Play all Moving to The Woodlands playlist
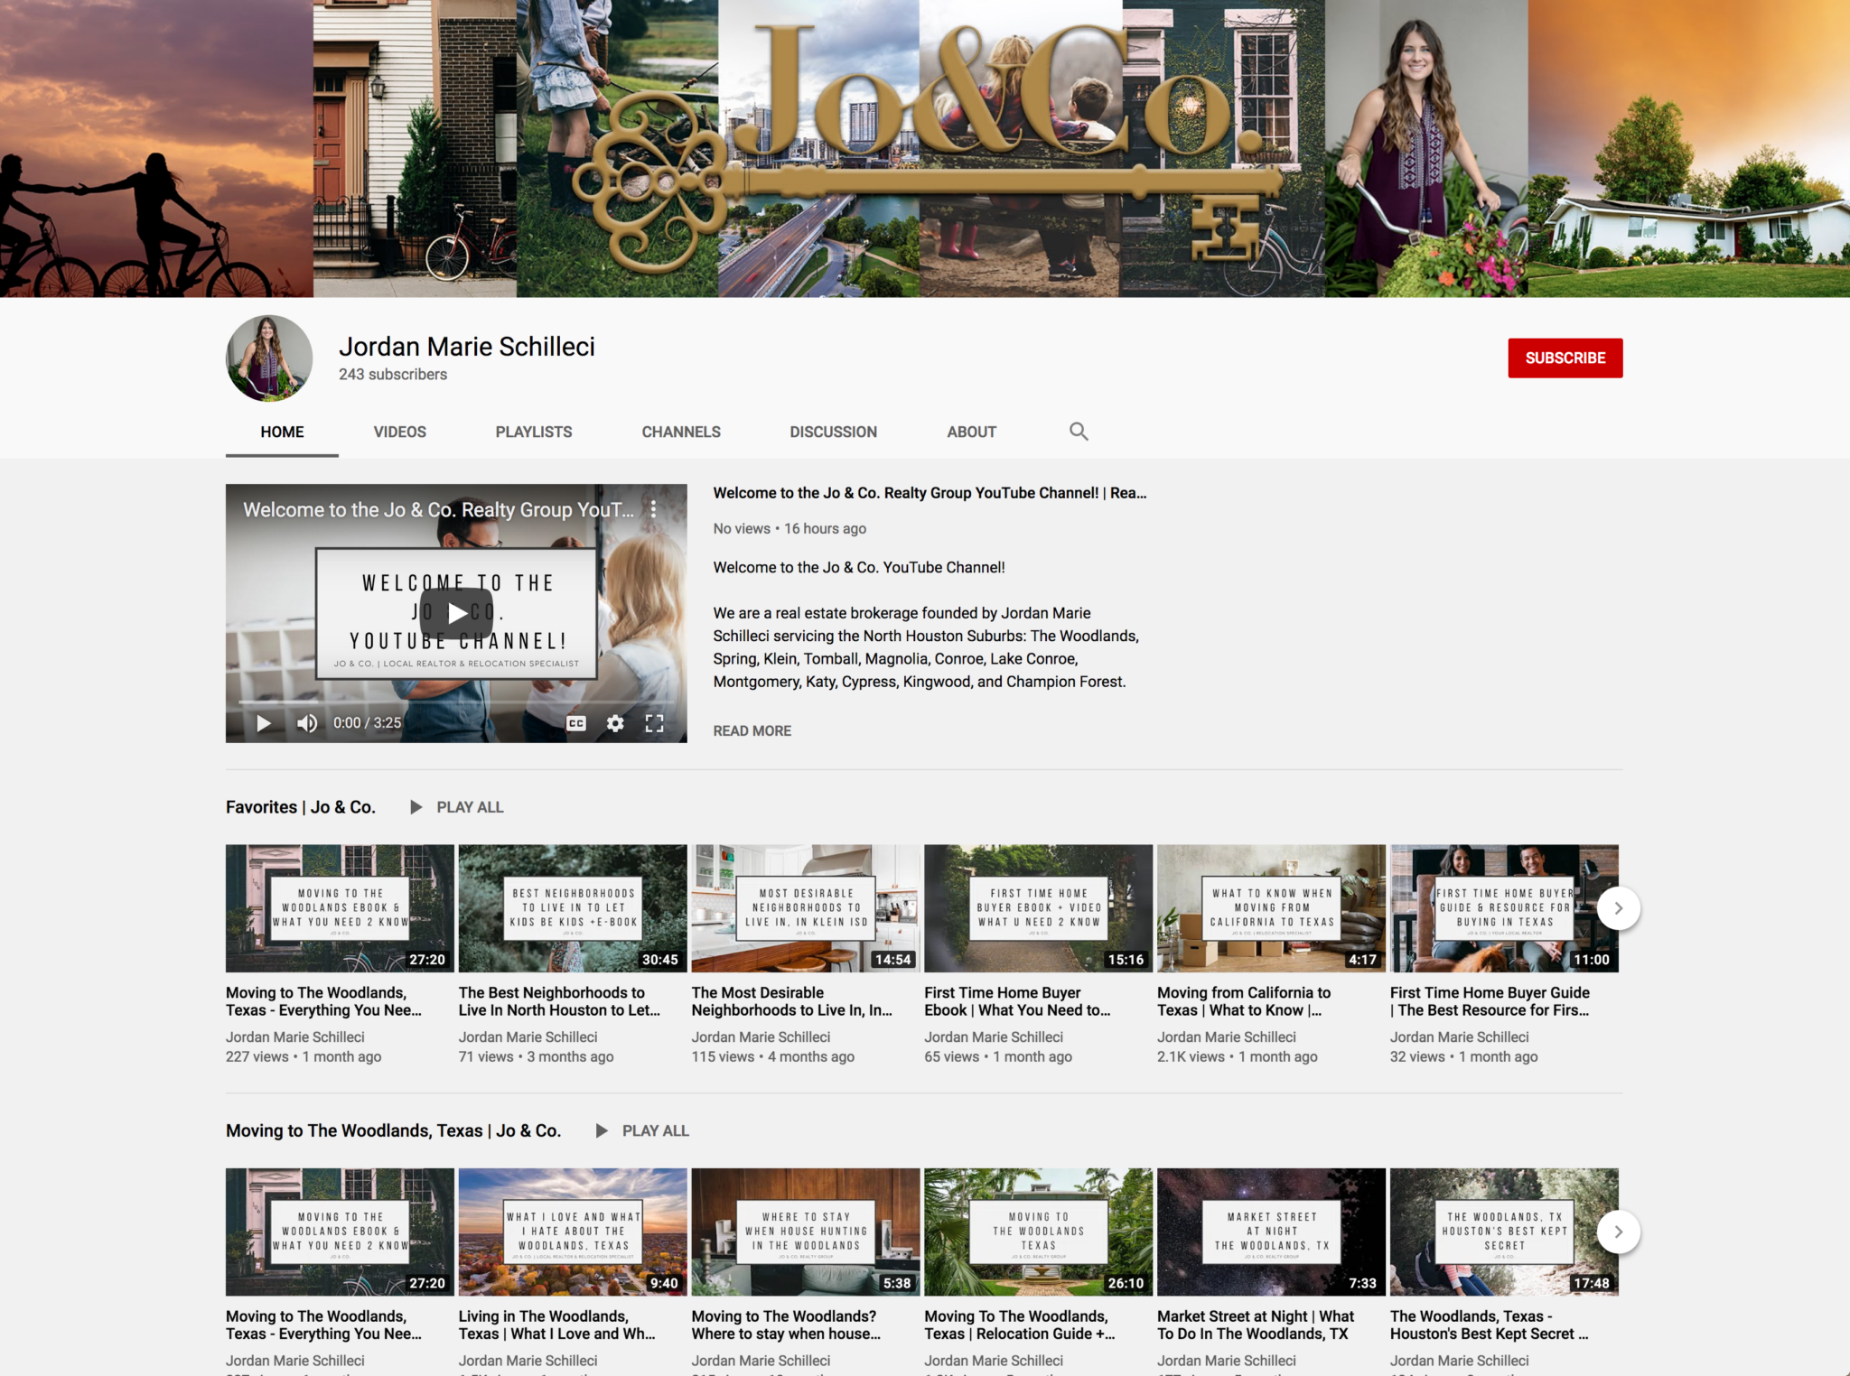The width and height of the screenshot is (1850, 1376). (x=642, y=1130)
